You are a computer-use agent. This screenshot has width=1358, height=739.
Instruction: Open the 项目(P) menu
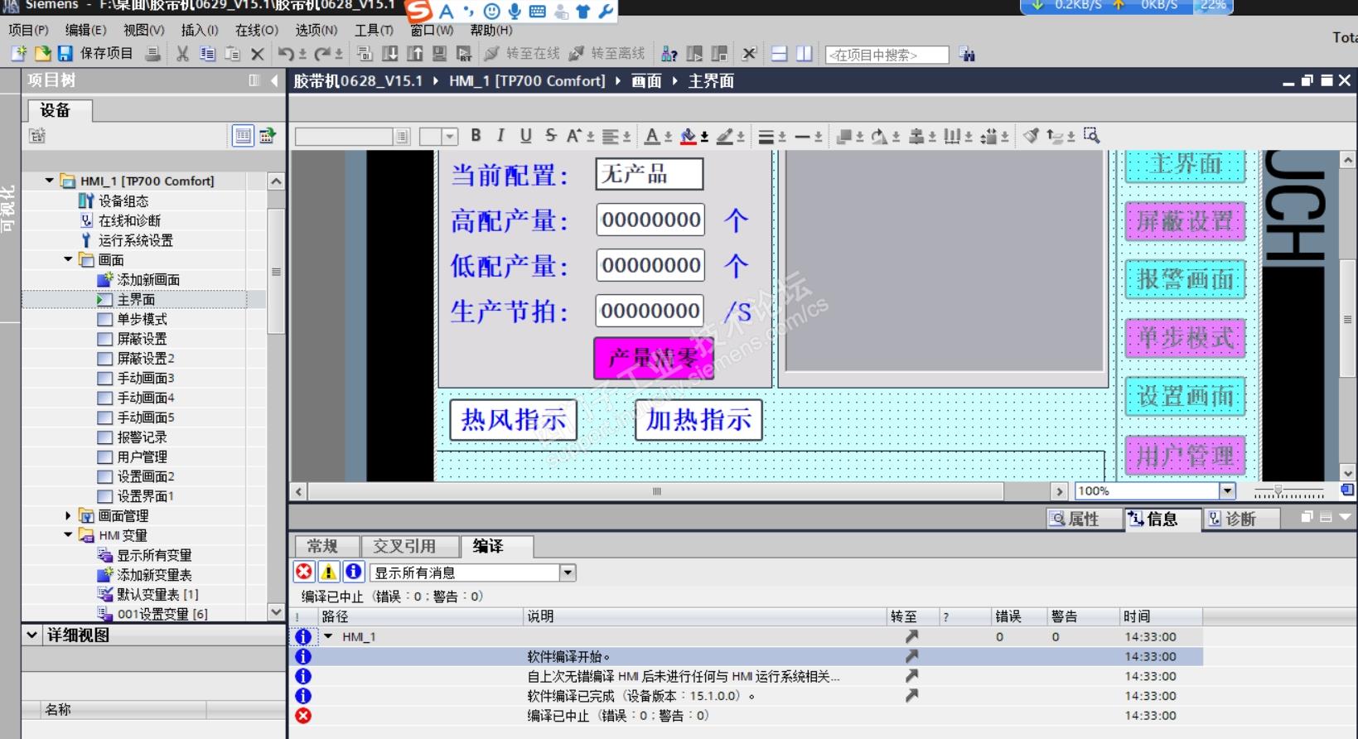pos(28,31)
